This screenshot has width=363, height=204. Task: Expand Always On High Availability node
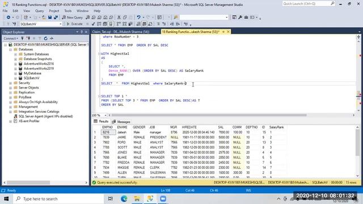click(10, 102)
